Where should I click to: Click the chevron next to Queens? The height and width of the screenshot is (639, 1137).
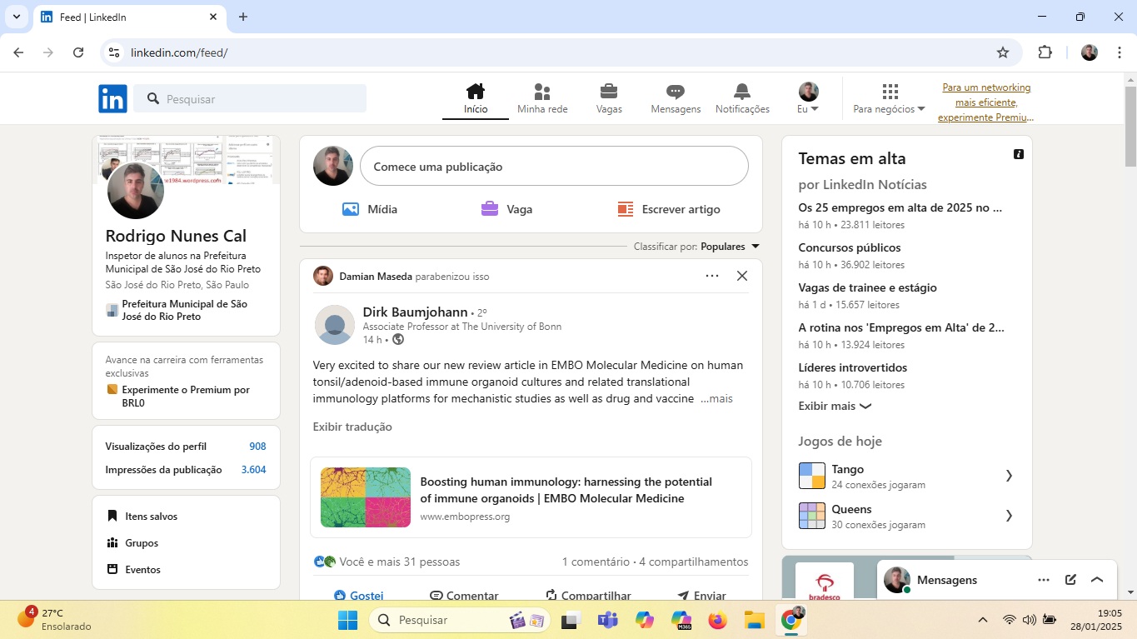pos(1009,516)
